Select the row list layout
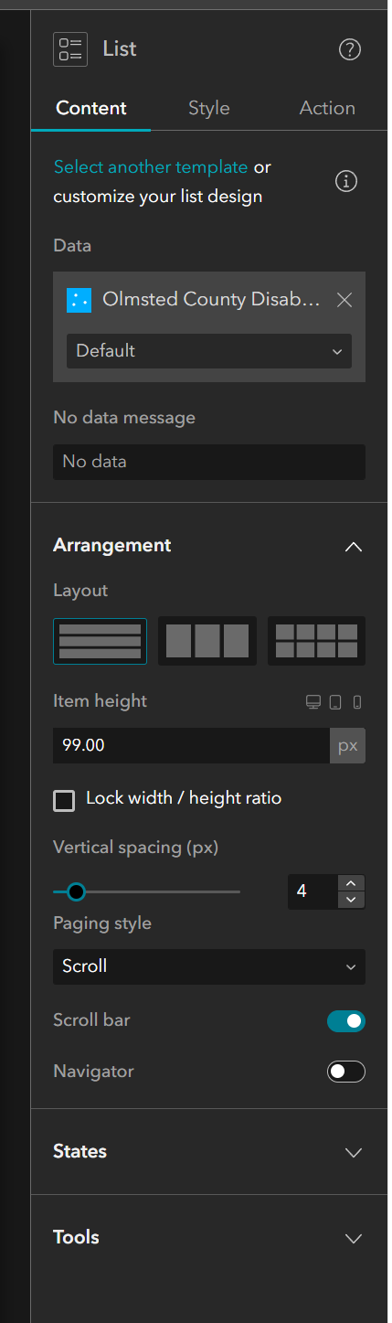The width and height of the screenshot is (392, 1323). 100,640
